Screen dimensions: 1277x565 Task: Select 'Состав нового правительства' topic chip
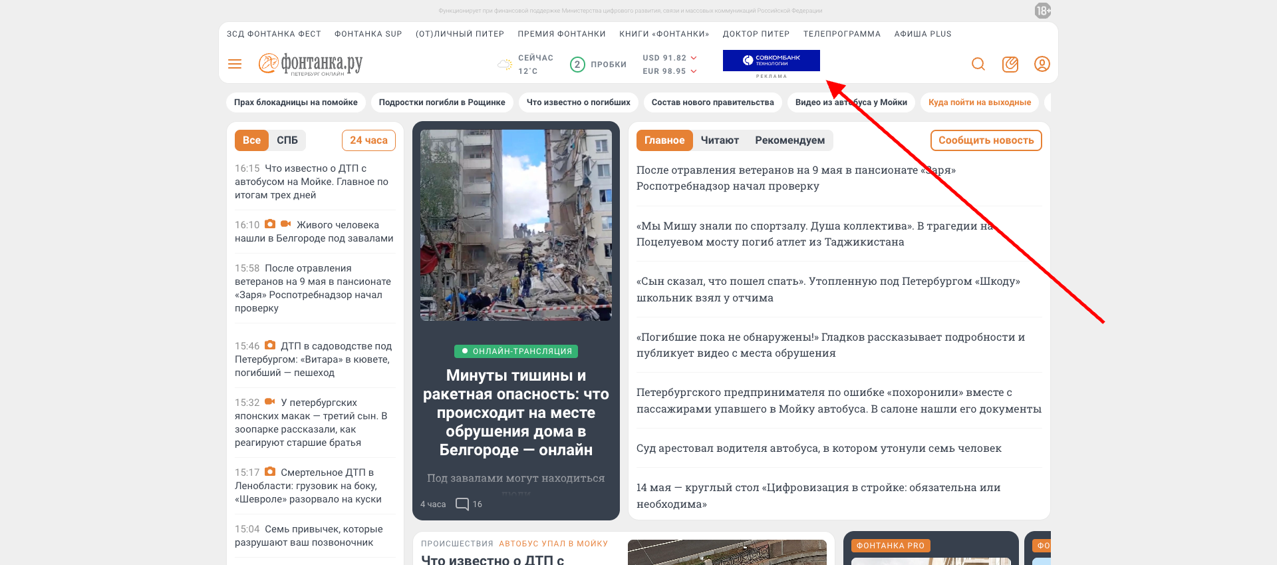point(713,102)
